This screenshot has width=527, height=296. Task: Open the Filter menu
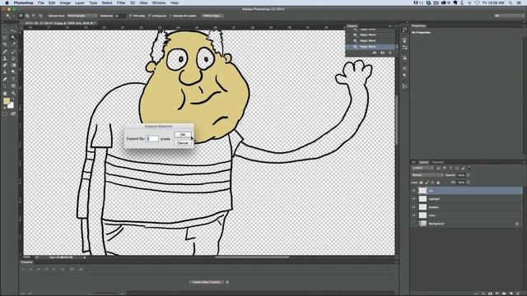121,2
